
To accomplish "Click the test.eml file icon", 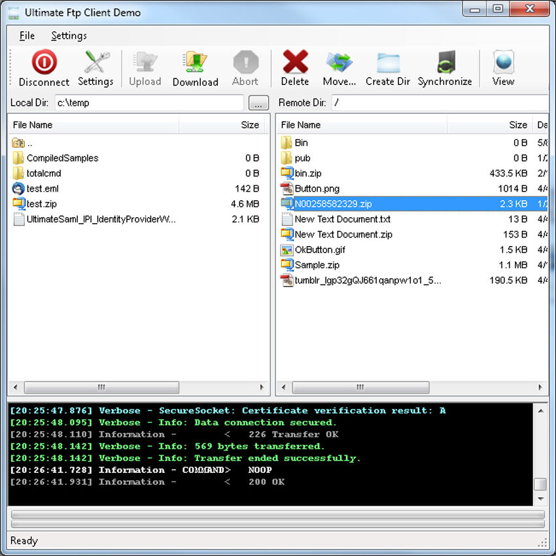I will click(x=18, y=188).
